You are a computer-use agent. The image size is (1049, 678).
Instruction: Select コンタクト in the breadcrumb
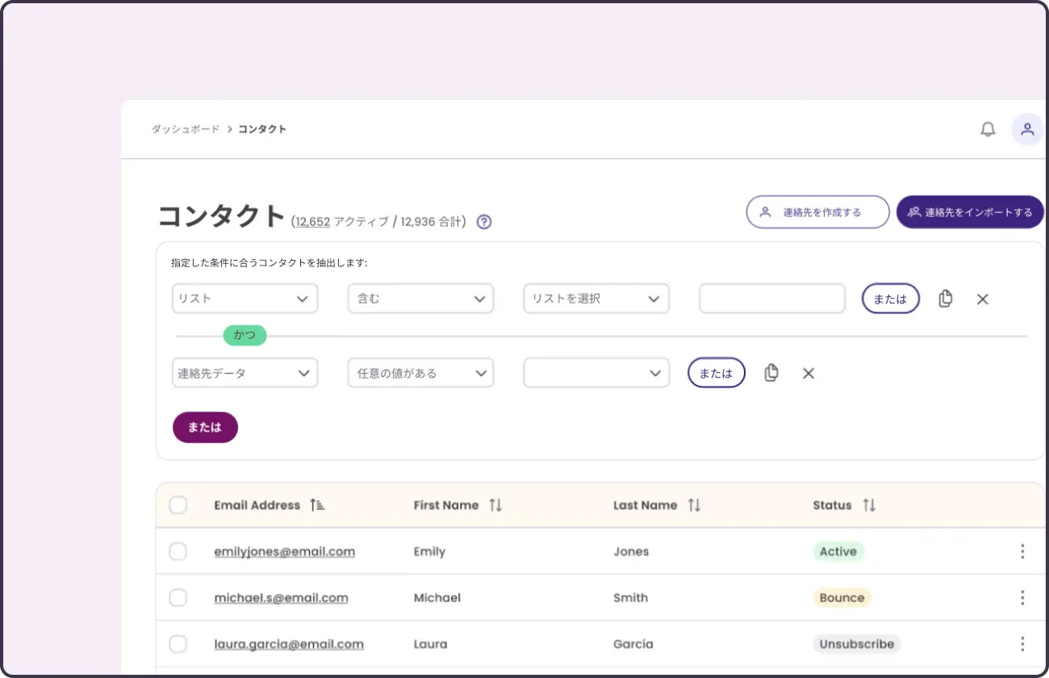point(262,128)
